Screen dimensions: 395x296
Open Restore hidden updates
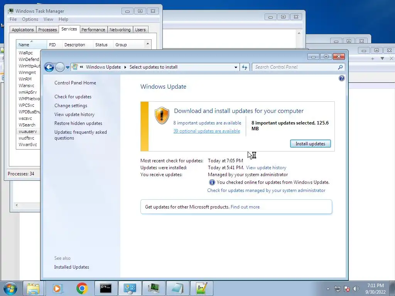(78, 123)
